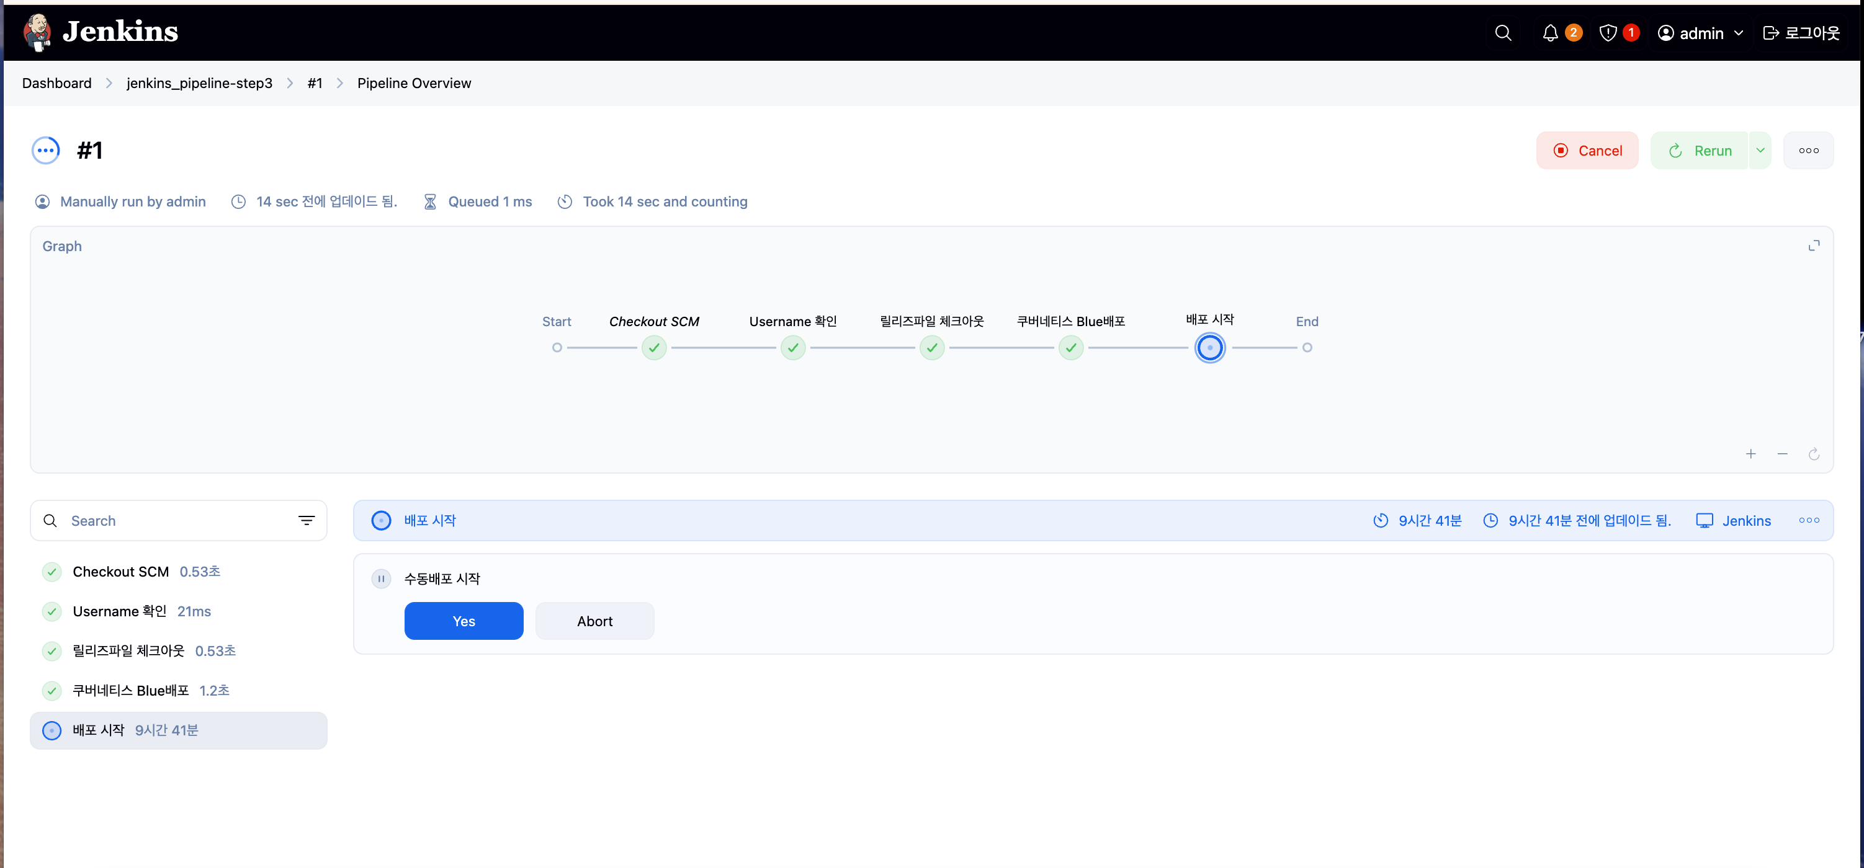Select the Checkout SCM node in graph
This screenshot has width=1864, height=868.
coord(653,348)
